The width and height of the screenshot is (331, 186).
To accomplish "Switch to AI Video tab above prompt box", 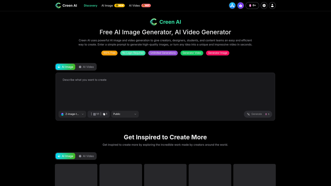I will pyautogui.click(x=86, y=67).
